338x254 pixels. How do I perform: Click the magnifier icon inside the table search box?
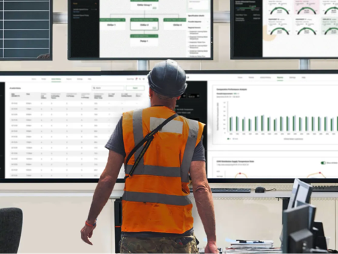tap(94, 88)
